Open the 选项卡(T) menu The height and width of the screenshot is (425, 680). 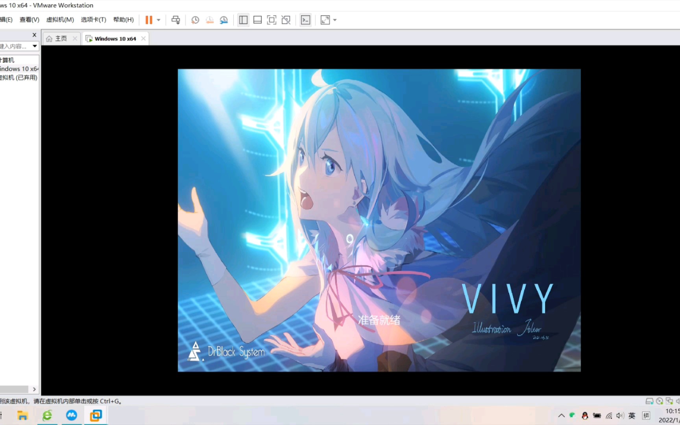click(x=94, y=20)
